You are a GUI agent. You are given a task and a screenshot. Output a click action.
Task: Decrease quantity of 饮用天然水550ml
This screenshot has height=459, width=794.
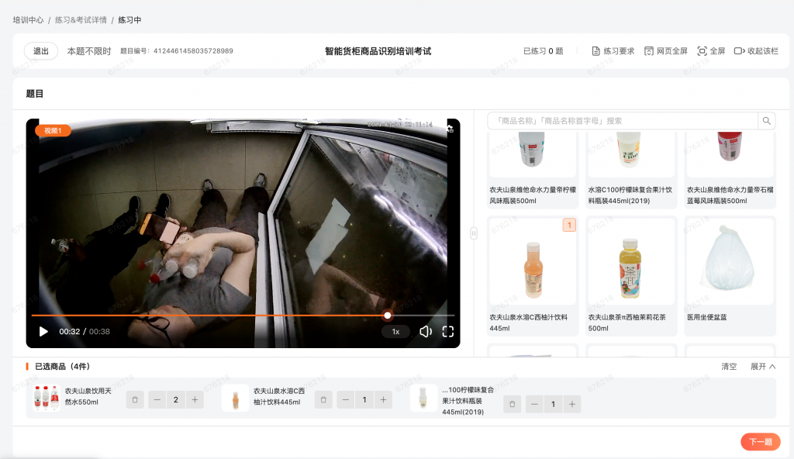157,400
